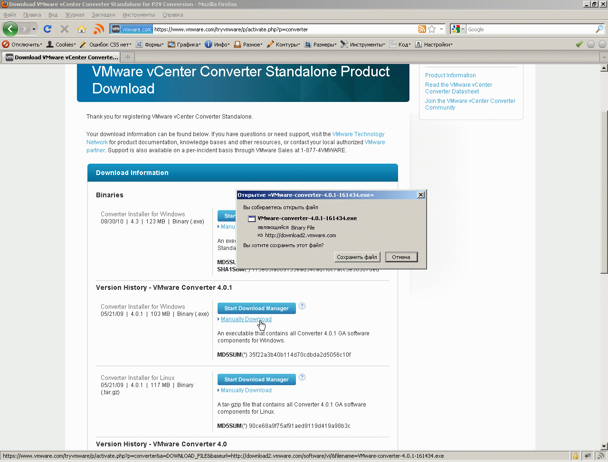Image resolution: width=608 pixels, height=462 pixels.
Task: Click Start Download Manager for Linux installer
Action: point(256,379)
